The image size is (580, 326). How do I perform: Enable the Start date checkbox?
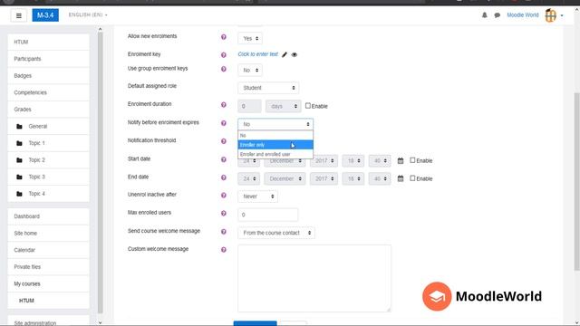(x=412, y=160)
